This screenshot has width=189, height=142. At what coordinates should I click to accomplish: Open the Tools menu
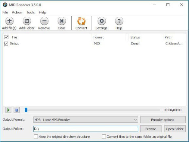pyautogui.click(x=30, y=12)
